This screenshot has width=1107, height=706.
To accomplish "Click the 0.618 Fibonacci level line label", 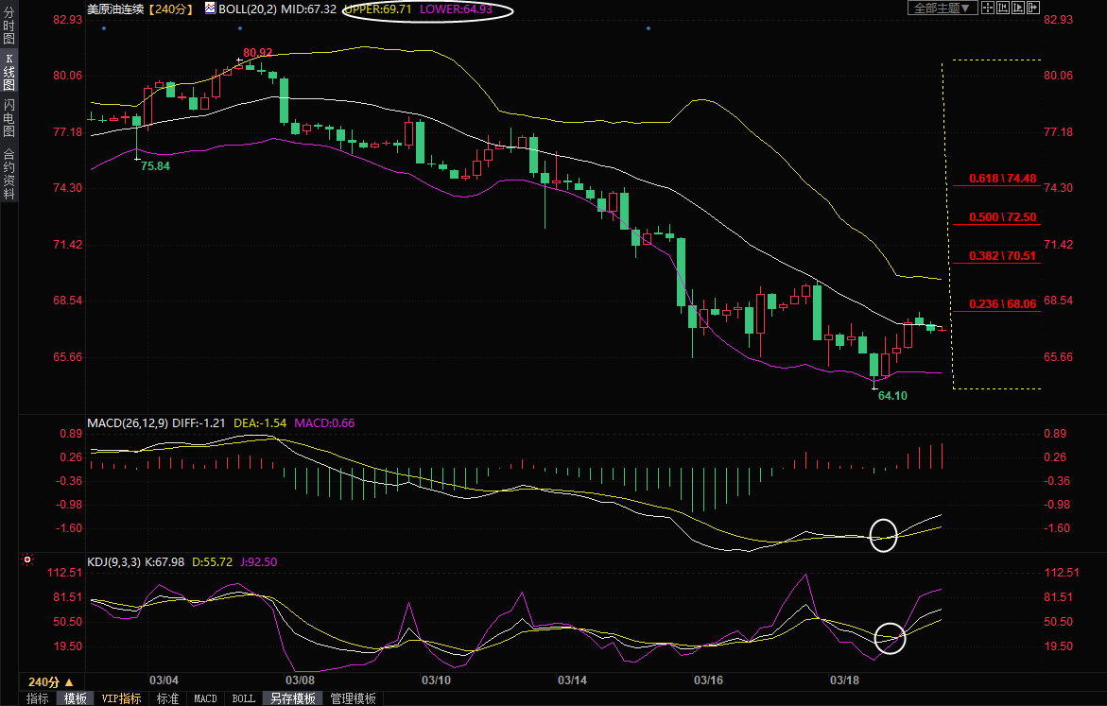I will pyautogui.click(x=1003, y=179).
